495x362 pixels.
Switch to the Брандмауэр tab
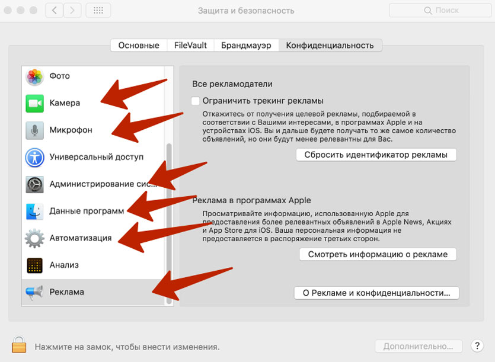tap(246, 46)
